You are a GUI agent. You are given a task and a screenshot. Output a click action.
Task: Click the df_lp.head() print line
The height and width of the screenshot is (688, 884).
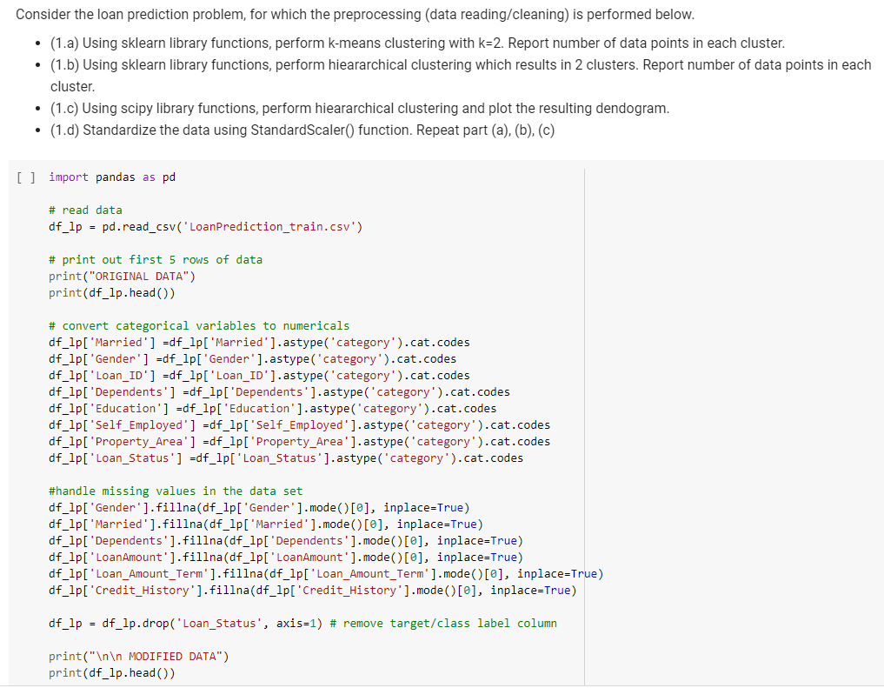click(109, 292)
